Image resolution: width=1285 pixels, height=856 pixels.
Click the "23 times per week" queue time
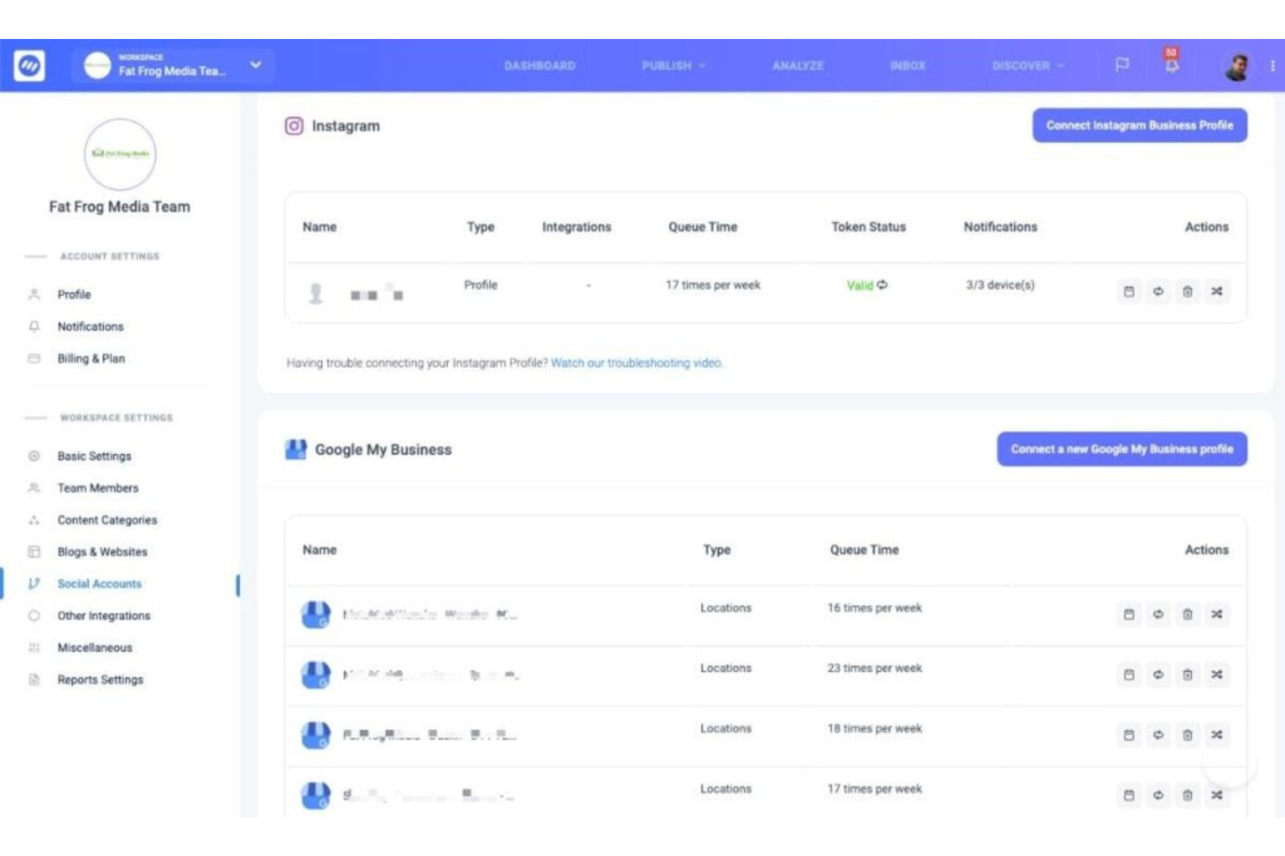(874, 669)
